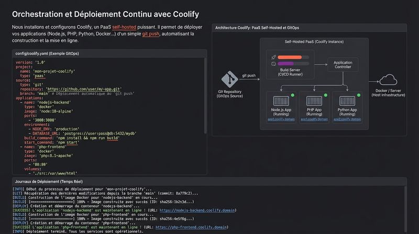Click the Python App container icon
Screen dimensions: 419x234
click(347, 101)
